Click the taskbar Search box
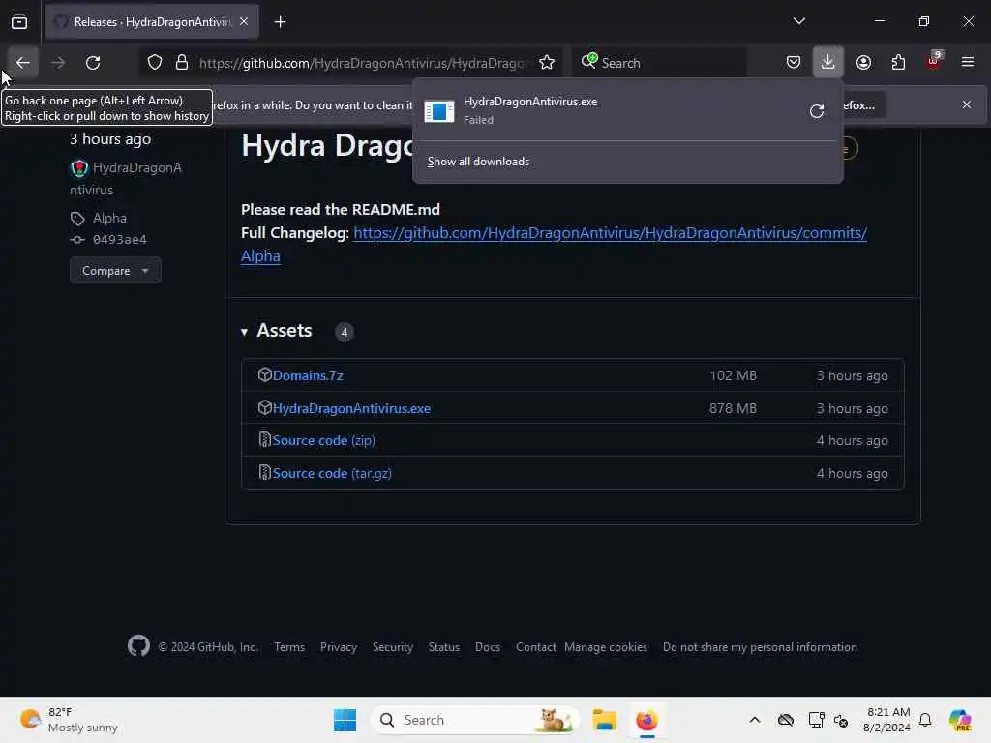 (x=474, y=720)
